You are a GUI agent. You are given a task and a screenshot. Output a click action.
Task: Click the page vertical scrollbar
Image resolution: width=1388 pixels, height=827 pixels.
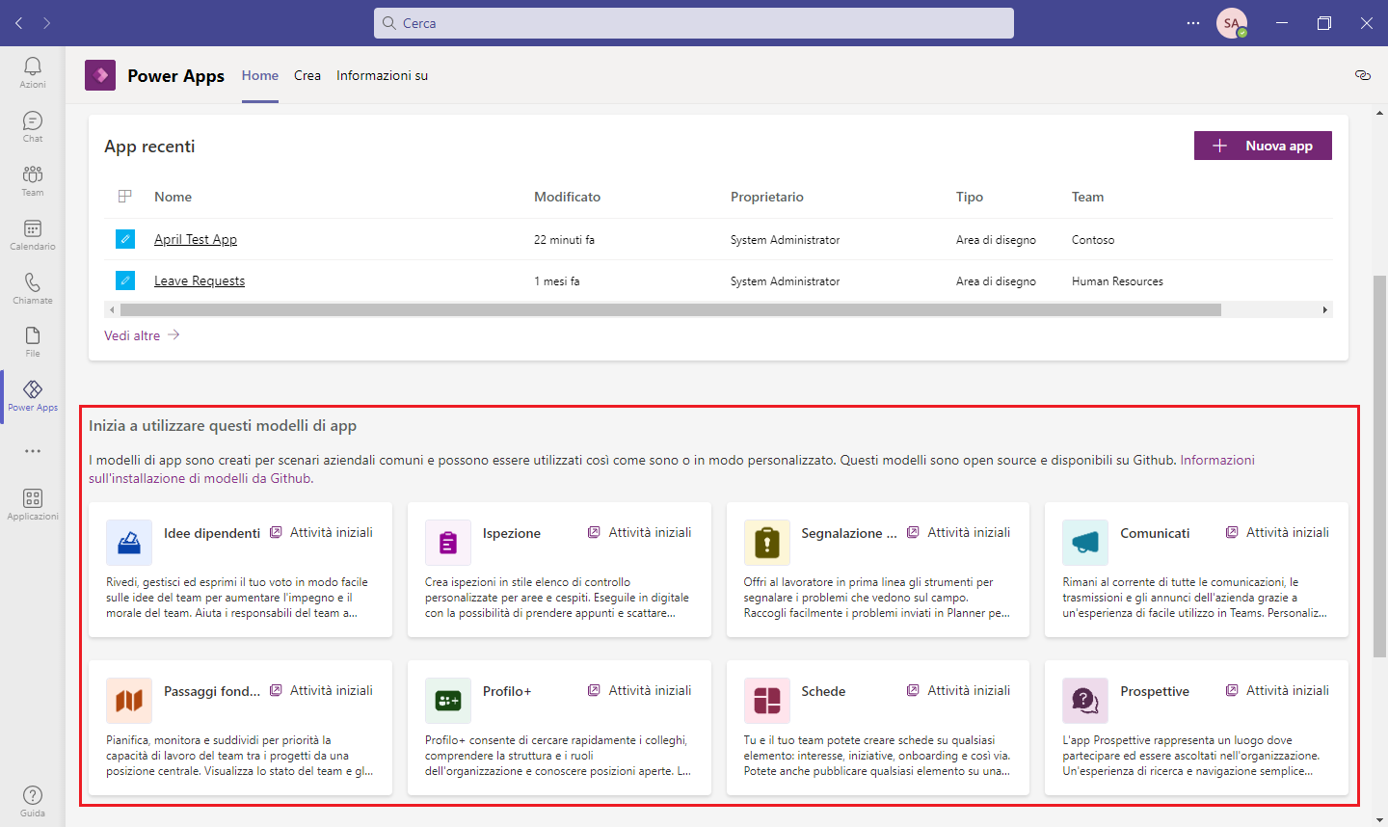click(1379, 467)
